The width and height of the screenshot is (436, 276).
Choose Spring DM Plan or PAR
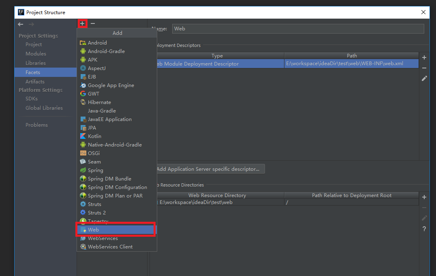pyautogui.click(x=117, y=196)
